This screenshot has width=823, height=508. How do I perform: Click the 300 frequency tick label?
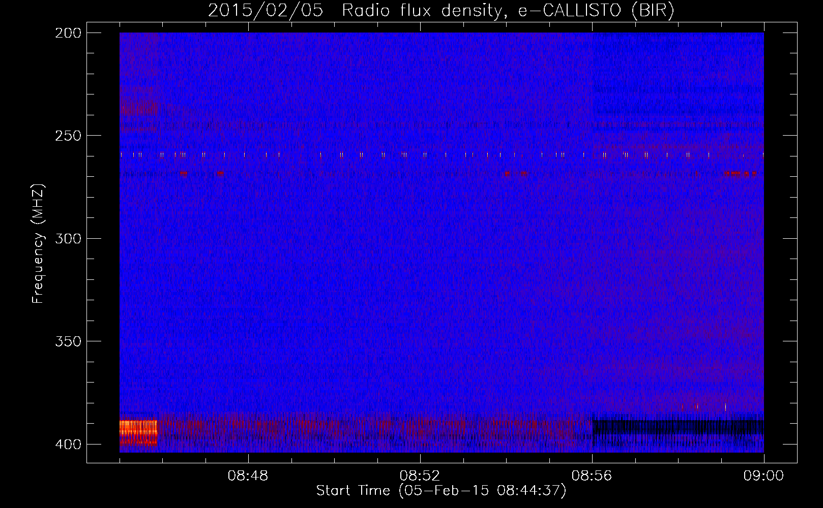(x=68, y=238)
